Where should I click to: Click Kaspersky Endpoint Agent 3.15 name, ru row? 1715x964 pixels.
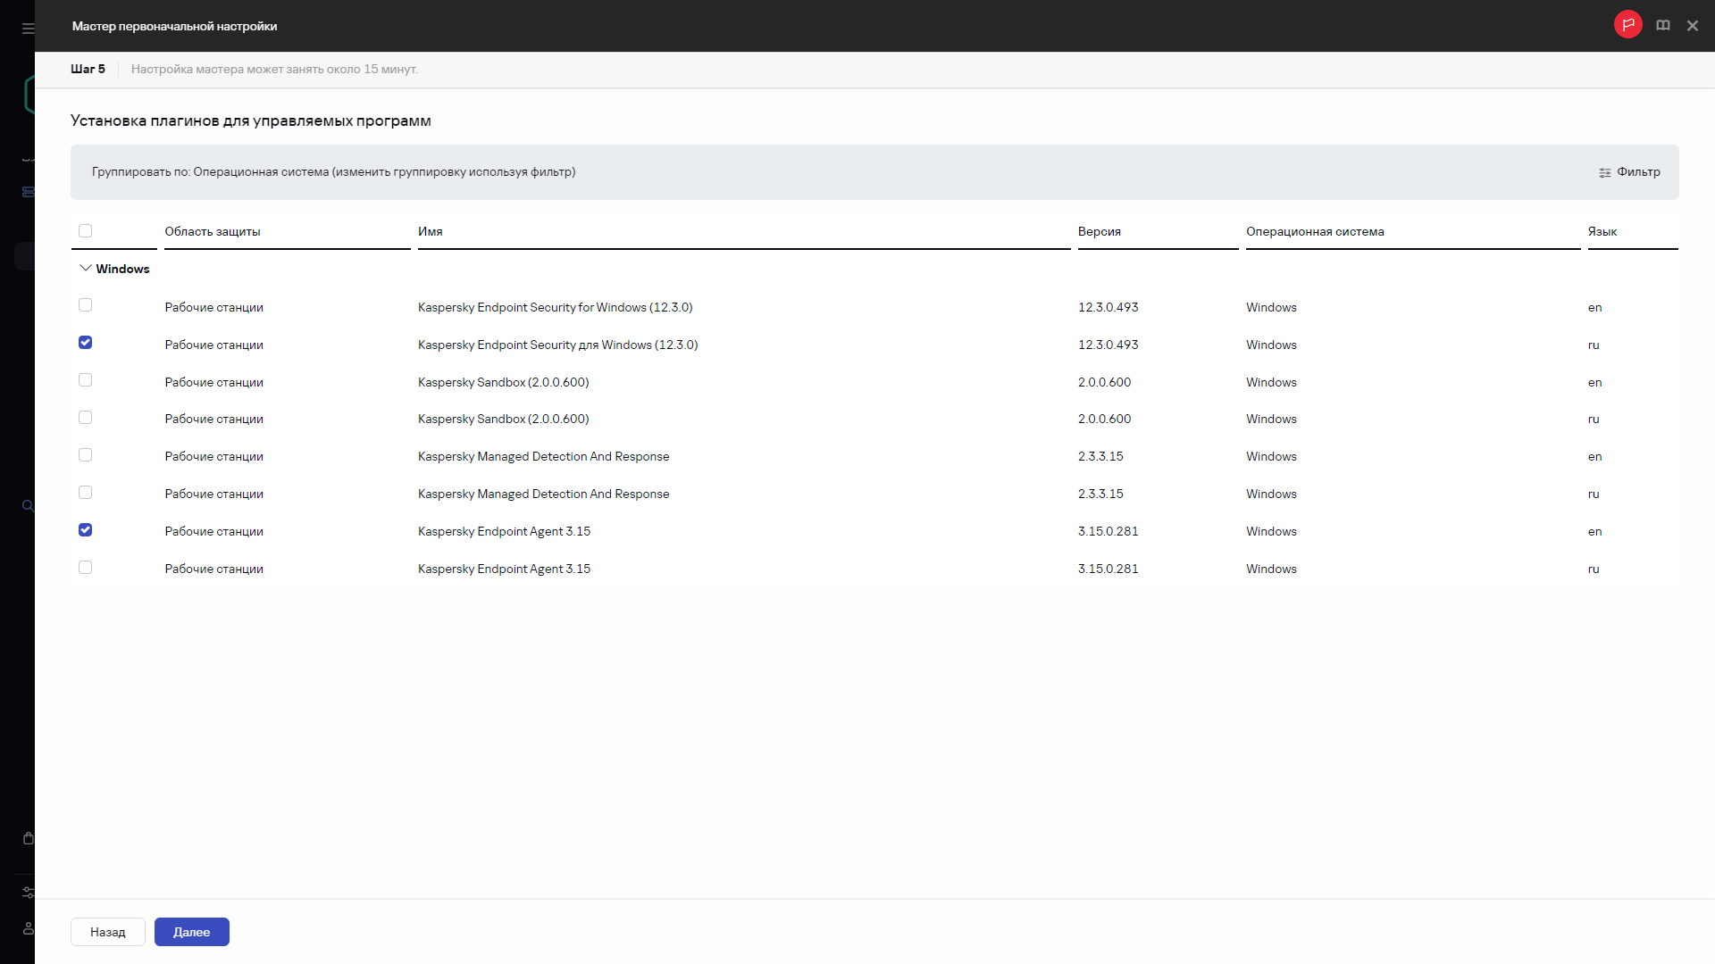click(504, 569)
